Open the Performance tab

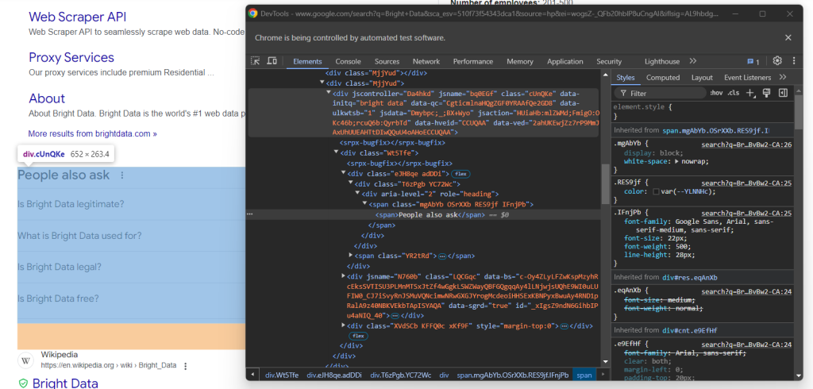tap(473, 61)
